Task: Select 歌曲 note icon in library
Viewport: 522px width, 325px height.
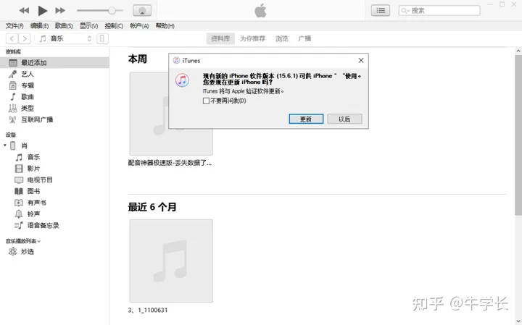Action: coord(12,97)
